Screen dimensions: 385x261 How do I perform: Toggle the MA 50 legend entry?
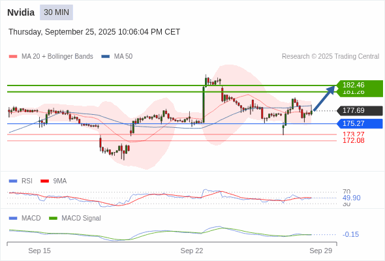117,57
